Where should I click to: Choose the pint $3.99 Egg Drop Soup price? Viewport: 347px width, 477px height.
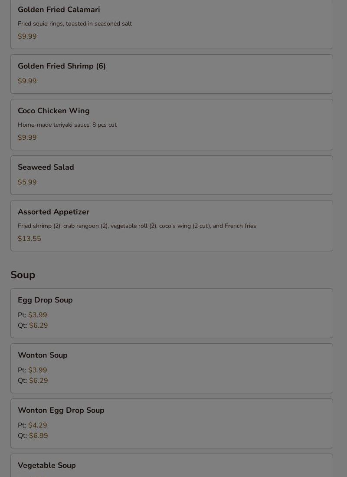pos(37,315)
